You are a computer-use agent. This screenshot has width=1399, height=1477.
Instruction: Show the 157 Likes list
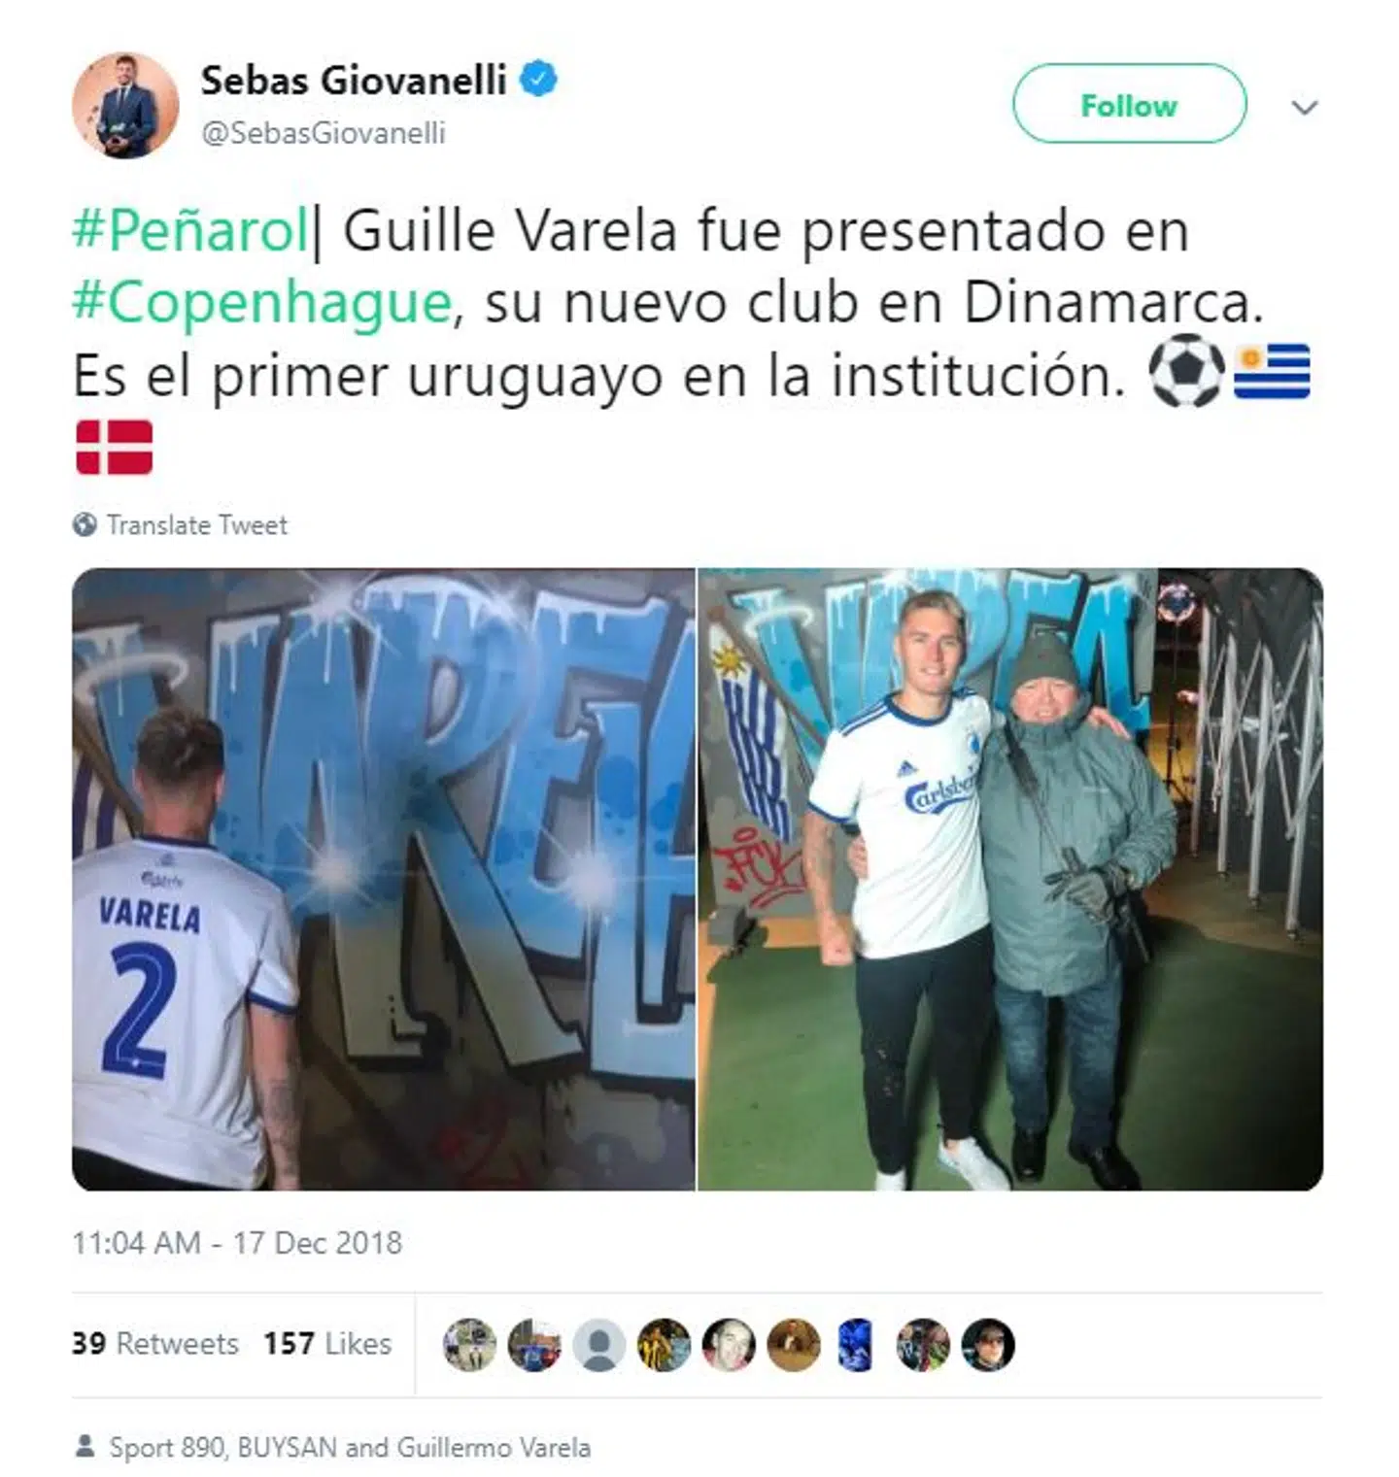pos(327,1344)
